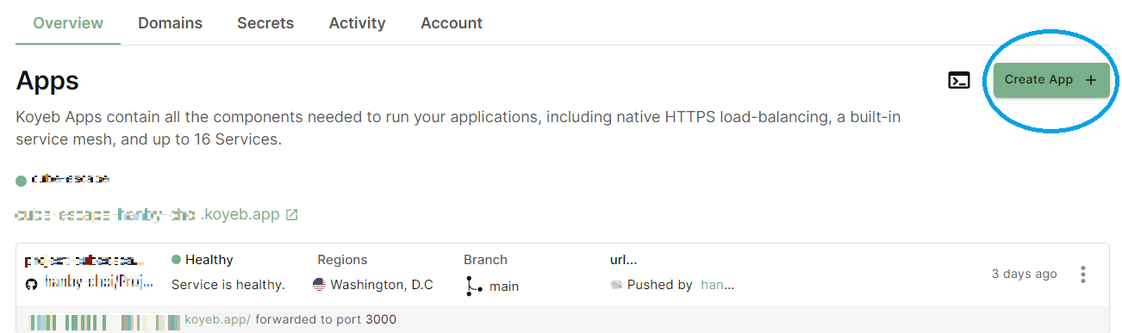
Task: Open the Pushed by user link
Action: 718,285
